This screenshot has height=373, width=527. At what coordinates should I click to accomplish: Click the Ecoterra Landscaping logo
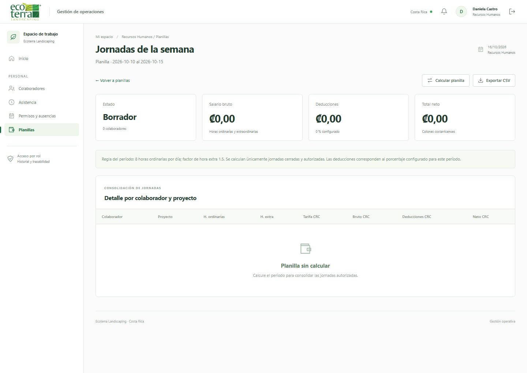coord(25,12)
